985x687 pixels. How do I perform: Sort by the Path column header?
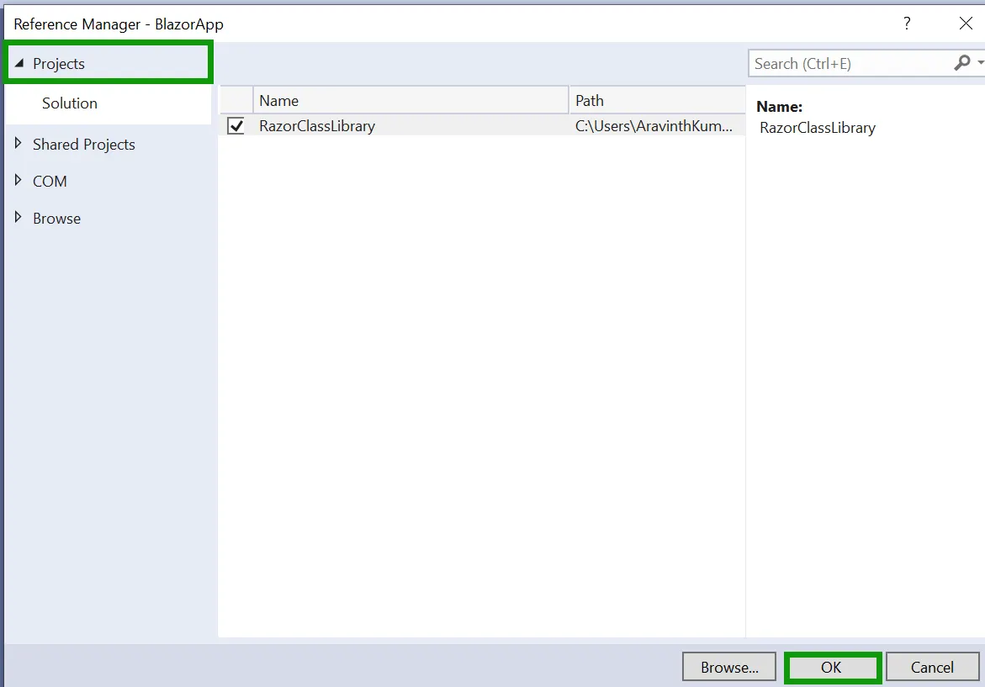click(589, 100)
